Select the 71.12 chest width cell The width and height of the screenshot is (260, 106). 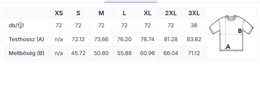click(194, 53)
